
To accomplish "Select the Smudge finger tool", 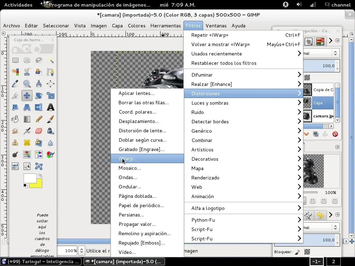I will pos(15,131).
